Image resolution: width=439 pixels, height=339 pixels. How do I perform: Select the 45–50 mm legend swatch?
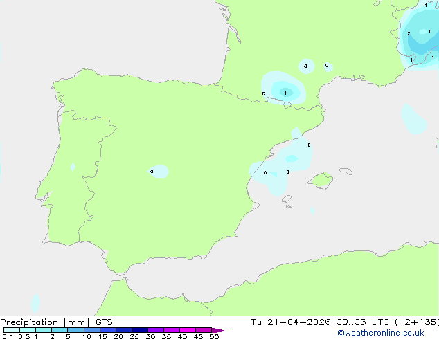204,330
